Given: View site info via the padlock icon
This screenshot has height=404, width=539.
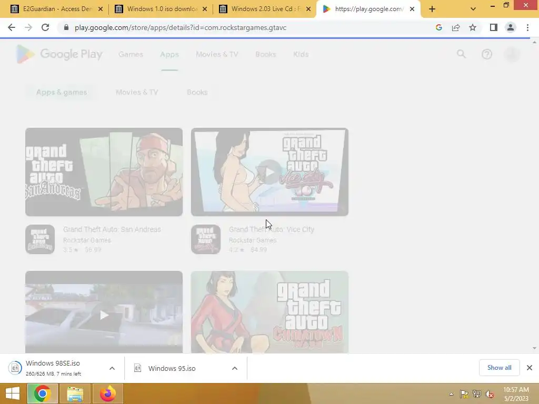Looking at the screenshot, I should (x=66, y=27).
